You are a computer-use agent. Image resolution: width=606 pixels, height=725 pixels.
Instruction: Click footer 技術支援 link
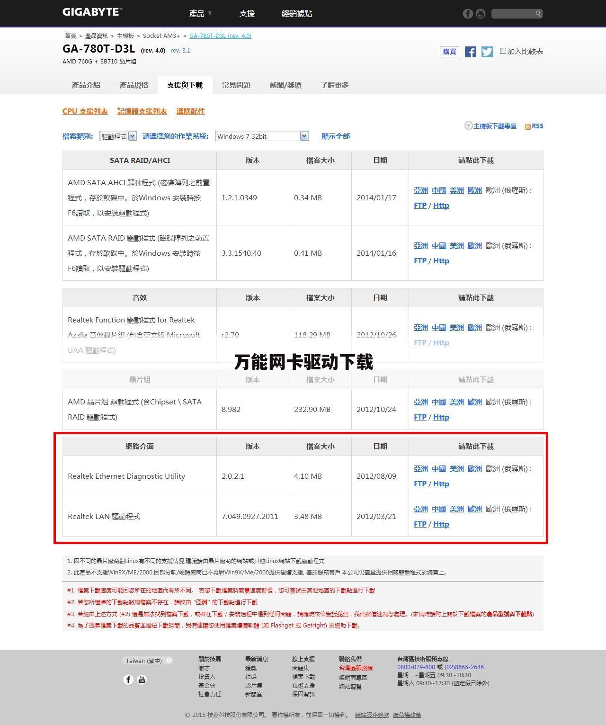point(303,686)
